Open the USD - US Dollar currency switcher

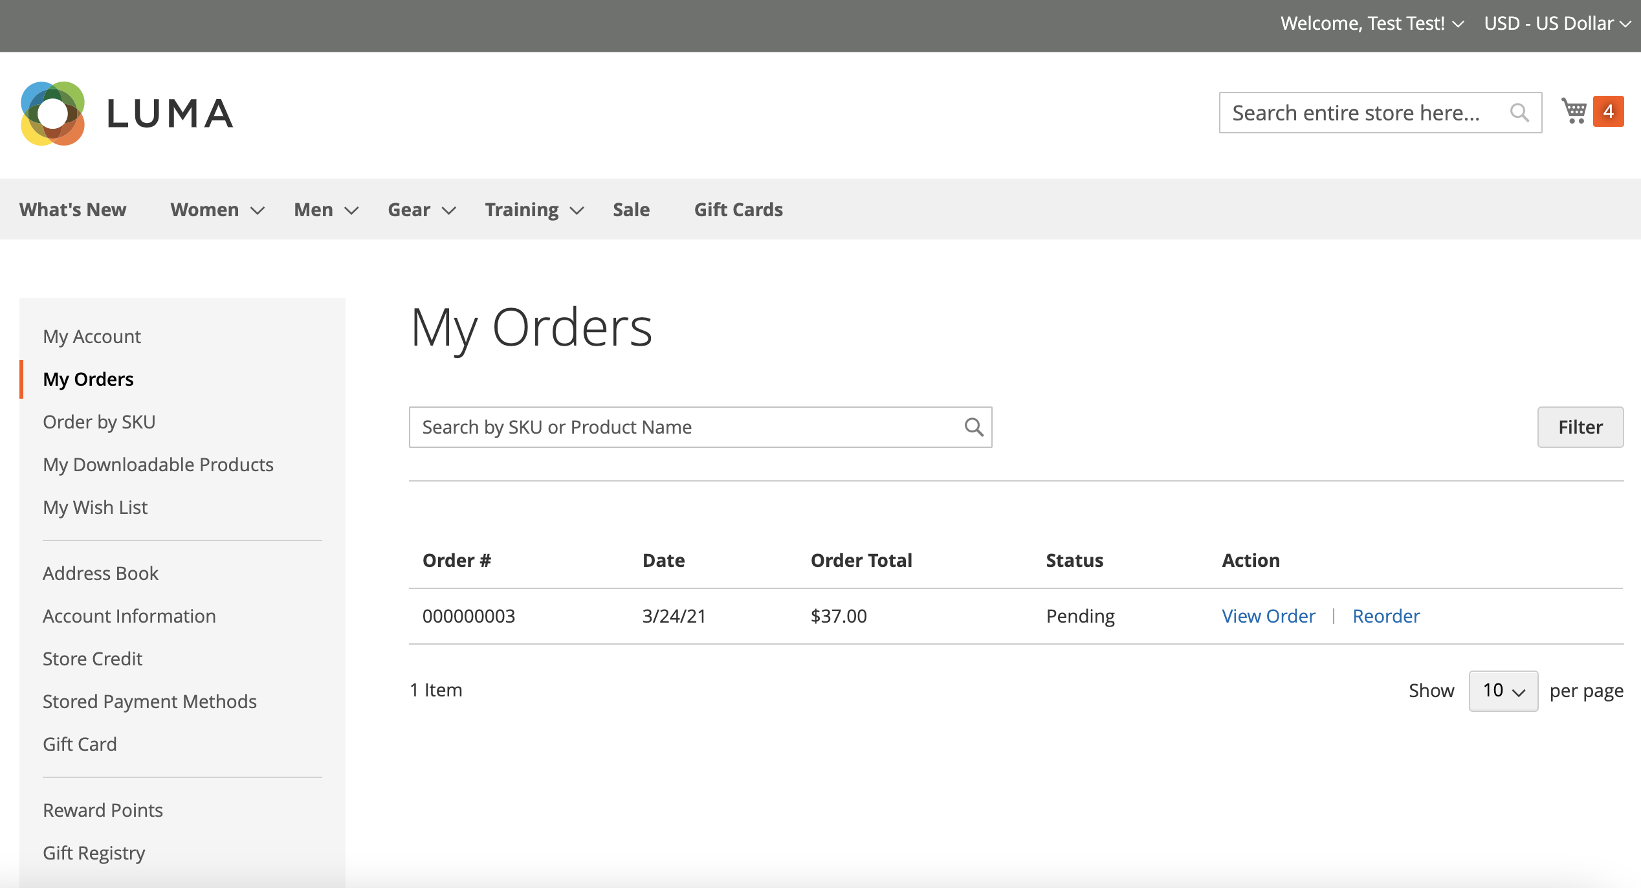(1557, 24)
